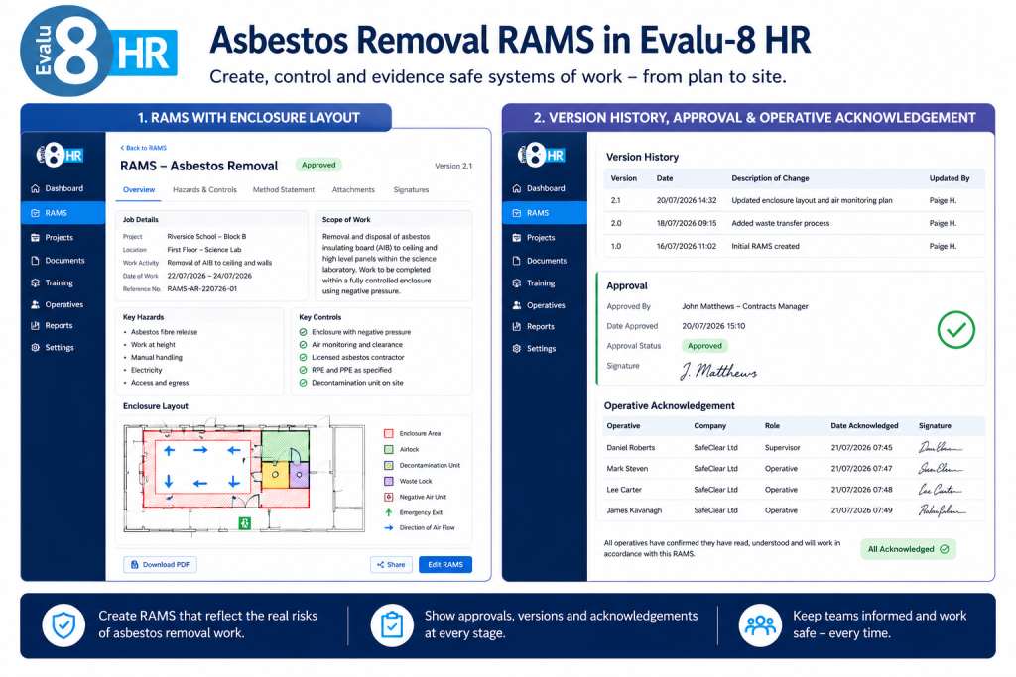Switch to the Hazards & Controls tab
1016x677 pixels.
[x=204, y=189]
